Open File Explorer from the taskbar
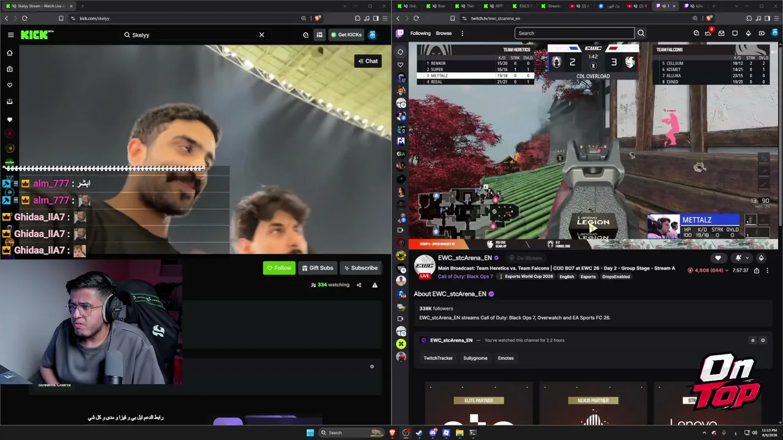 click(x=459, y=433)
